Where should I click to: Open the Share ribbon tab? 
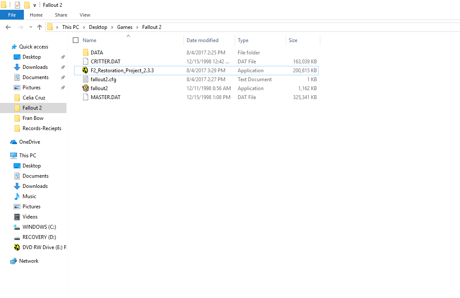(61, 15)
